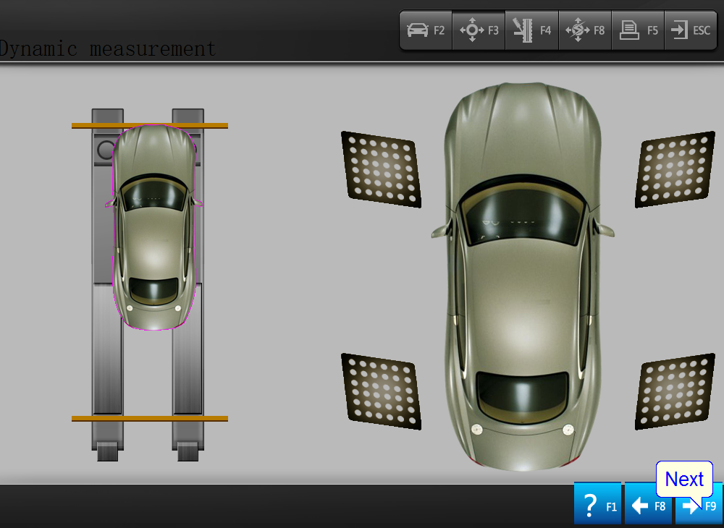Click the lower orange bar on lift

point(149,418)
